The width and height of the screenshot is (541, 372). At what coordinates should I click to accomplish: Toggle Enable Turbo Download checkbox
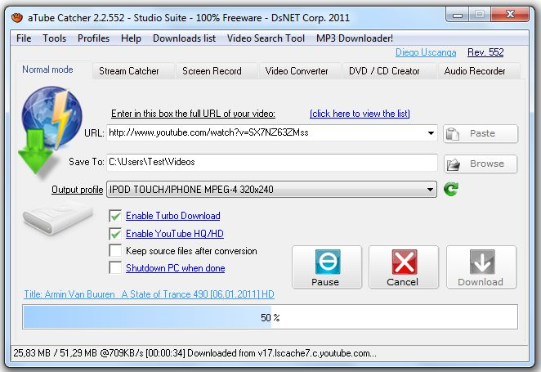tap(115, 216)
